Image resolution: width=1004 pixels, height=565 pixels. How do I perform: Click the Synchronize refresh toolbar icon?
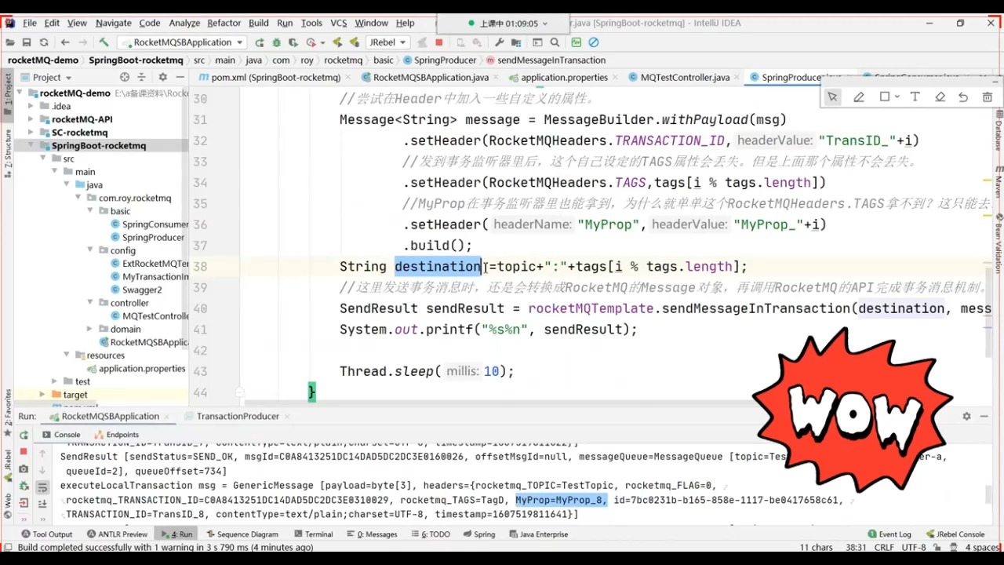[44, 42]
